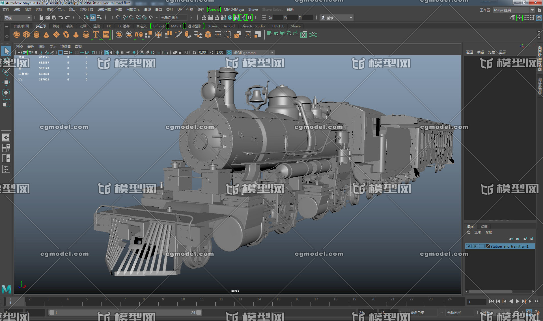Switch to single pane layout icon
This screenshot has height=321, width=543.
[x=6, y=137]
